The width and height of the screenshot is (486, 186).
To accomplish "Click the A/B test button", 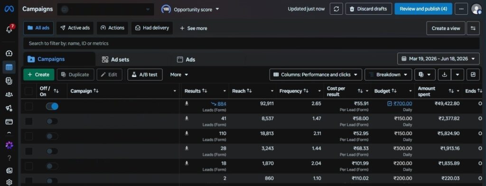I will click(145, 74).
